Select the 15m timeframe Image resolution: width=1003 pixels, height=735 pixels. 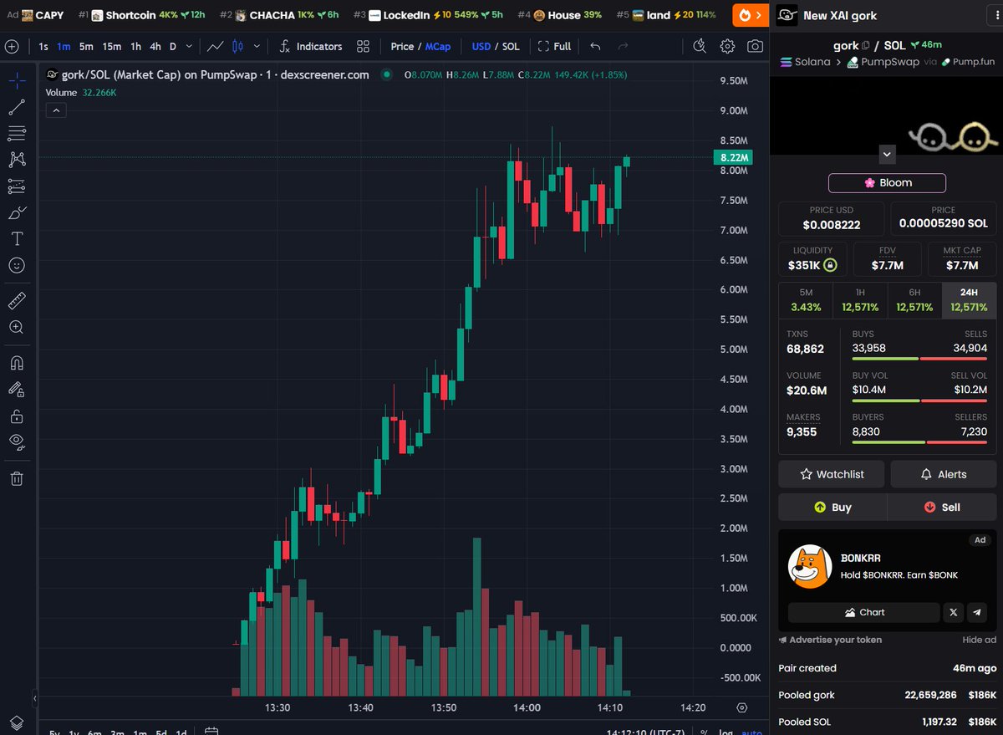point(112,46)
